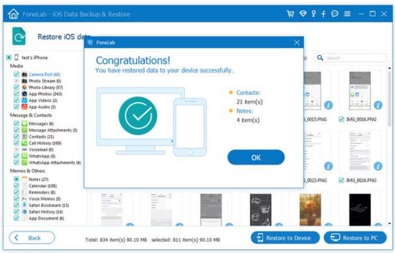Select Call History (169) in sidebar
The image size is (395, 253).
45,143
